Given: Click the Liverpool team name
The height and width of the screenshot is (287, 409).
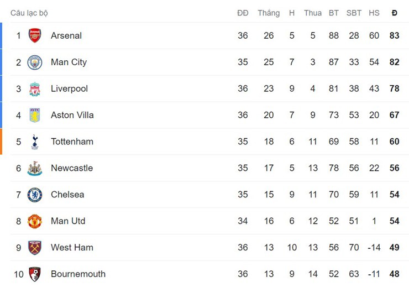Looking at the screenshot, I should [x=69, y=88].
